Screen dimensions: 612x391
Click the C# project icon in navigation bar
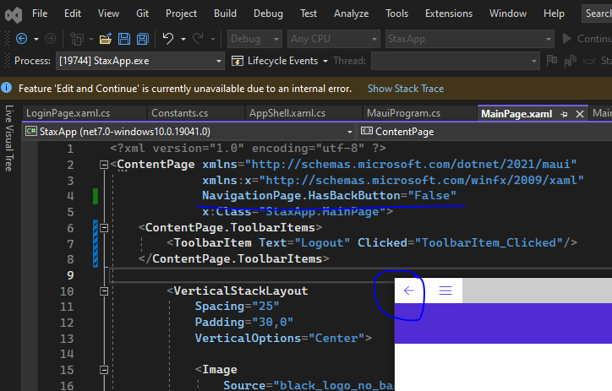pyautogui.click(x=31, y=131)
